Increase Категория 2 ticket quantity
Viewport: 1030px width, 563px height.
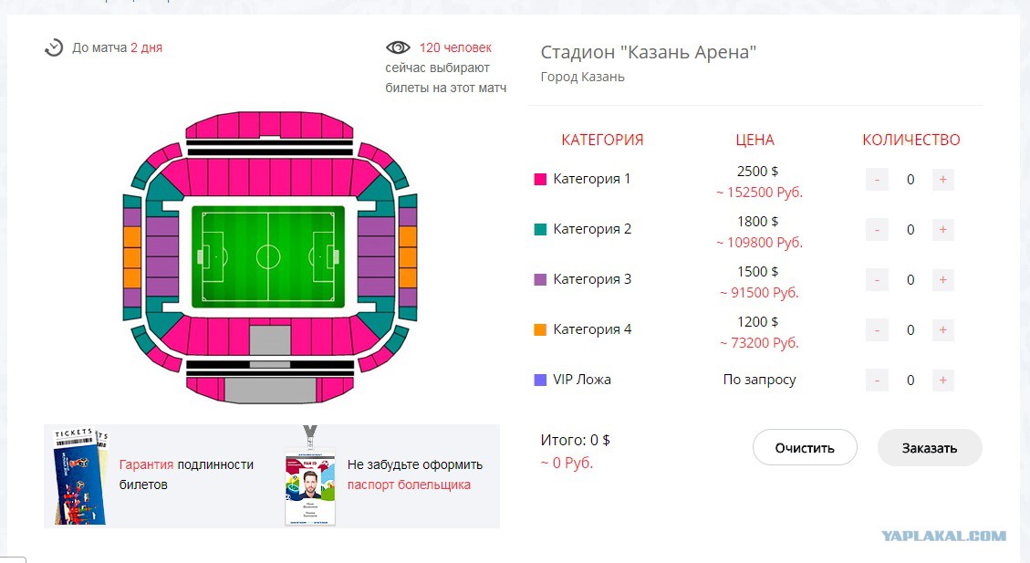pyautogui.click(x=942, y=229)
